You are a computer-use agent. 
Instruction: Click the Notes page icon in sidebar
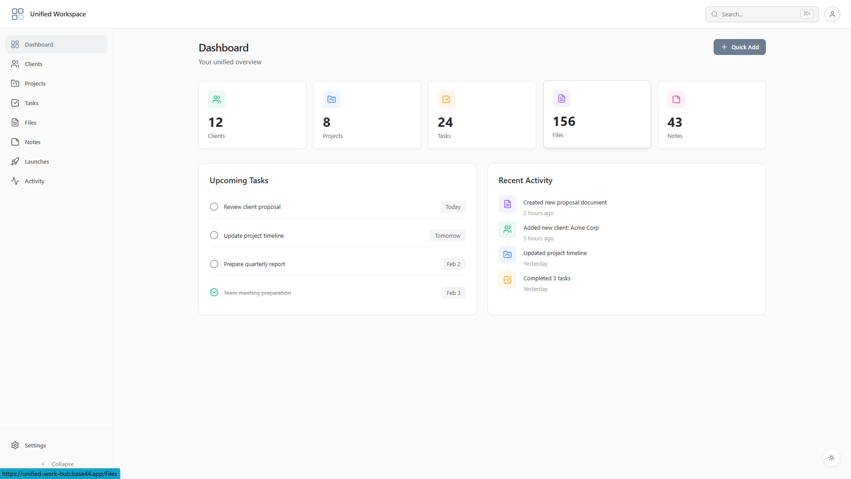[x=15, y=142]
